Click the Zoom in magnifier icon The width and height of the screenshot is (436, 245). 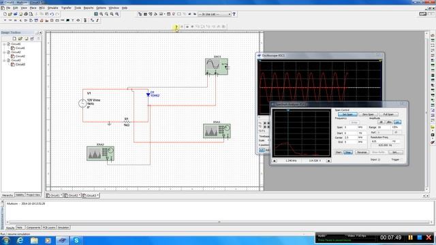102,14
